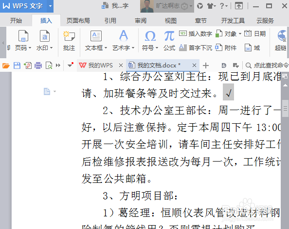Click 插入数字 insert number
The width and height of the screenshot is (289, 229).
coord(196,33)
